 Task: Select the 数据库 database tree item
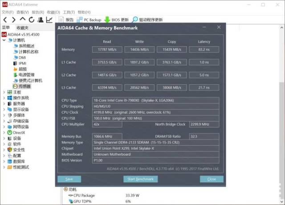click(16, 161)
